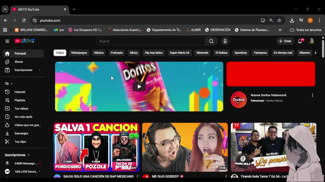
Task: Open Atracciones Xcaret bookmark
Action: pyautogui.click(x=125, y=30)
